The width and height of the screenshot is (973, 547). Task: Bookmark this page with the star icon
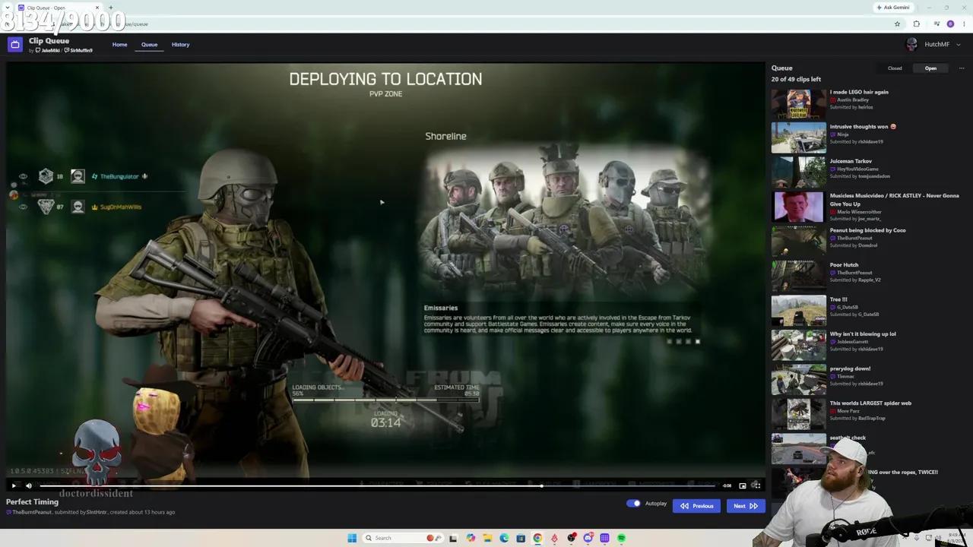[897, 24]
